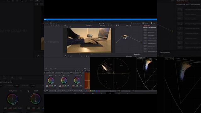Switch to the Fusion page icon
The image size is (201, 113).
pyautogui.click(x=101, y=93)
